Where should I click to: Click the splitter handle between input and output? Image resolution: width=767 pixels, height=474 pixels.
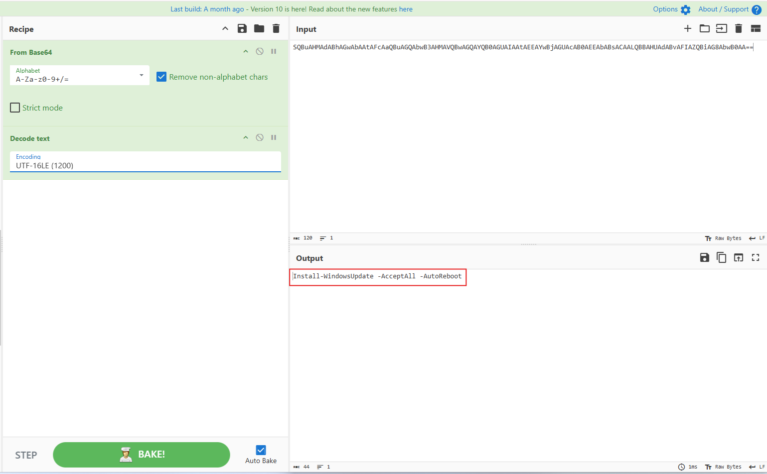[x=528, y=244]
